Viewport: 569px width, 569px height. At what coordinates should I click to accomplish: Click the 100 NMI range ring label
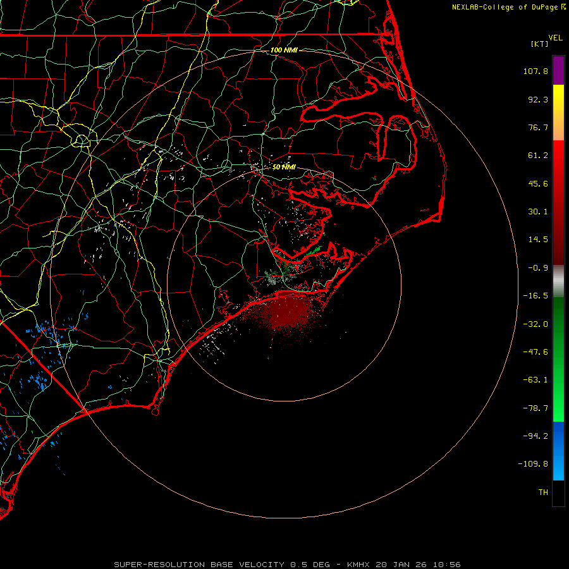point(284,50)
